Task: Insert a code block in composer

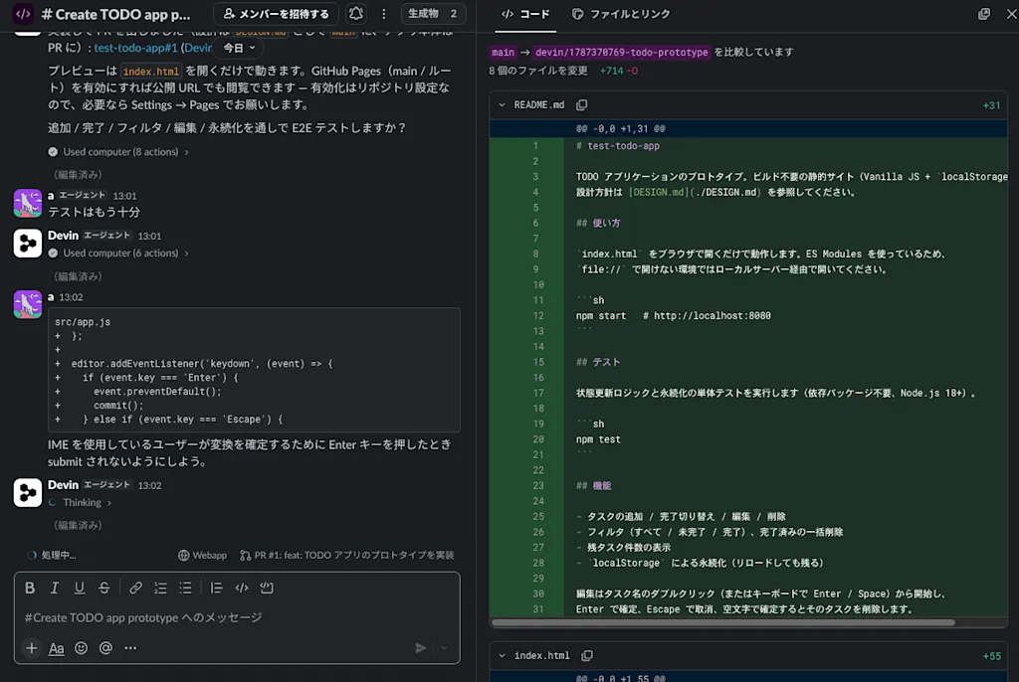Action: point(267,588)
